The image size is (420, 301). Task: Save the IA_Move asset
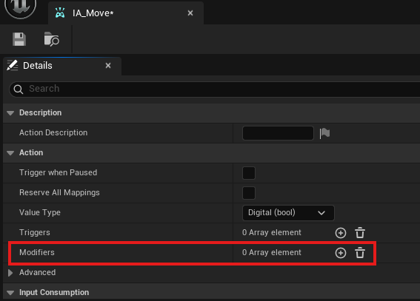click(19, 39)
